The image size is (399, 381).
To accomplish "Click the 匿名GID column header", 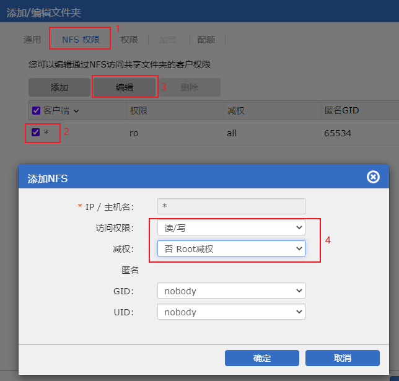I will (x=342, y=111).
